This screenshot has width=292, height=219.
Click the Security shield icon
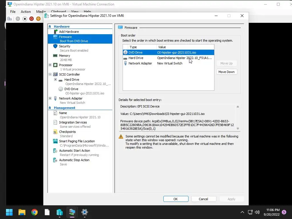(x=55, y=46)
